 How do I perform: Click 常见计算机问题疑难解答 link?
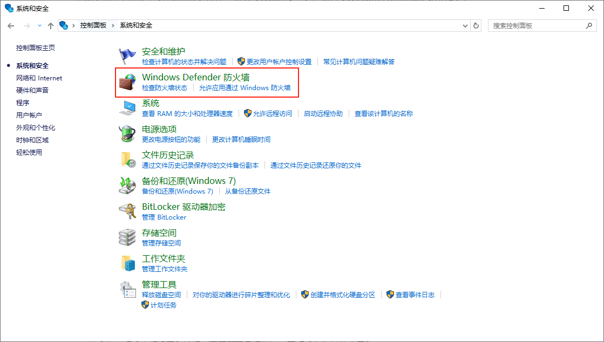pyautogui.click(x=359, y=61)
